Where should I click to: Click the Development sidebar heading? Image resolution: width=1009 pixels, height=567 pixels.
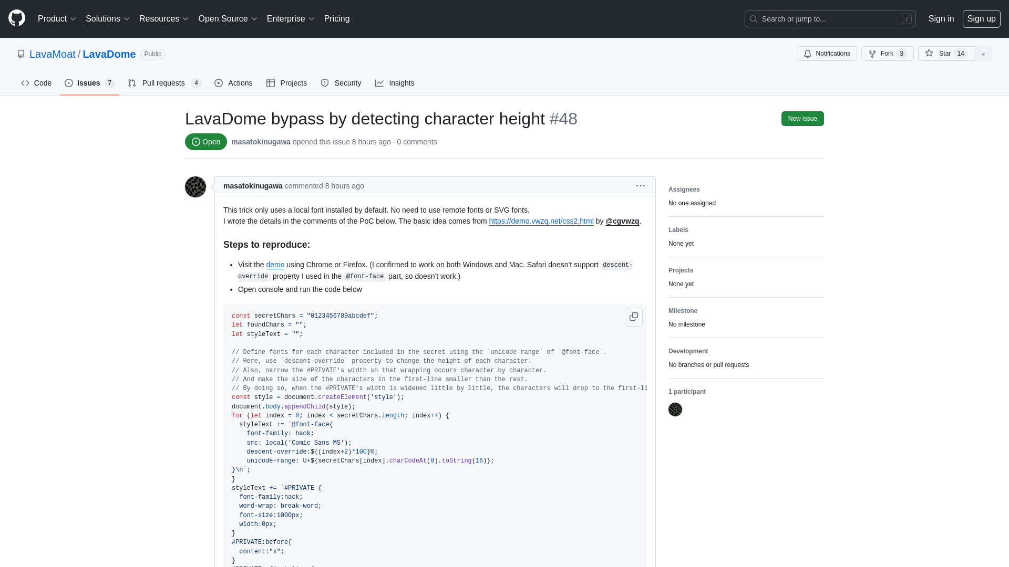tap(688, 351)
